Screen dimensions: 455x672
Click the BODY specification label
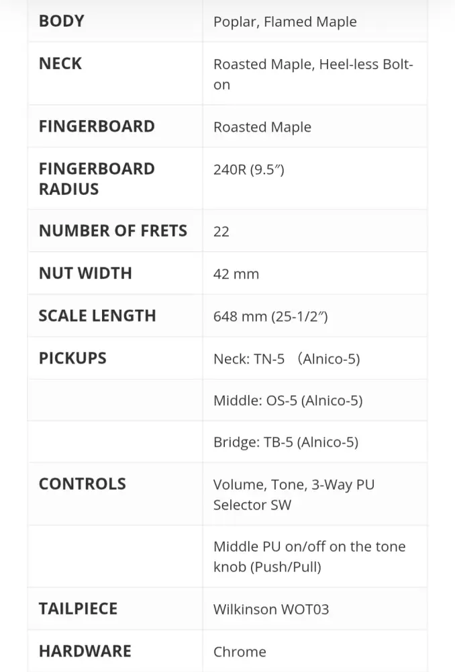point(62,21)
